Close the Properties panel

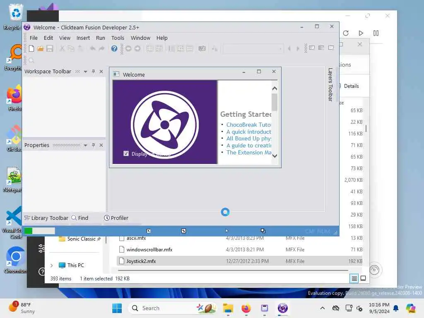pyautogui.click(x=101, y=145)
